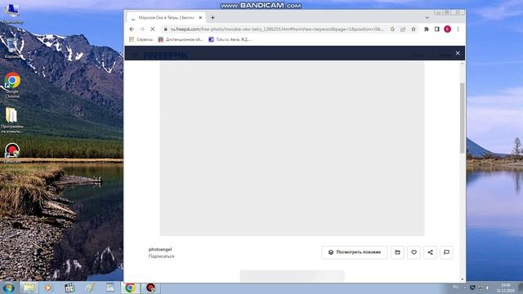Viewport: 523px width, 294px height.
Task: Go back with the browser back arrow
Action: pos(132,29)
